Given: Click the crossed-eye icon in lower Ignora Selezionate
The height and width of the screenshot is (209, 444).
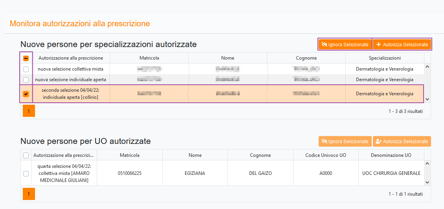Looking at the screenshot, I should 324,142.
